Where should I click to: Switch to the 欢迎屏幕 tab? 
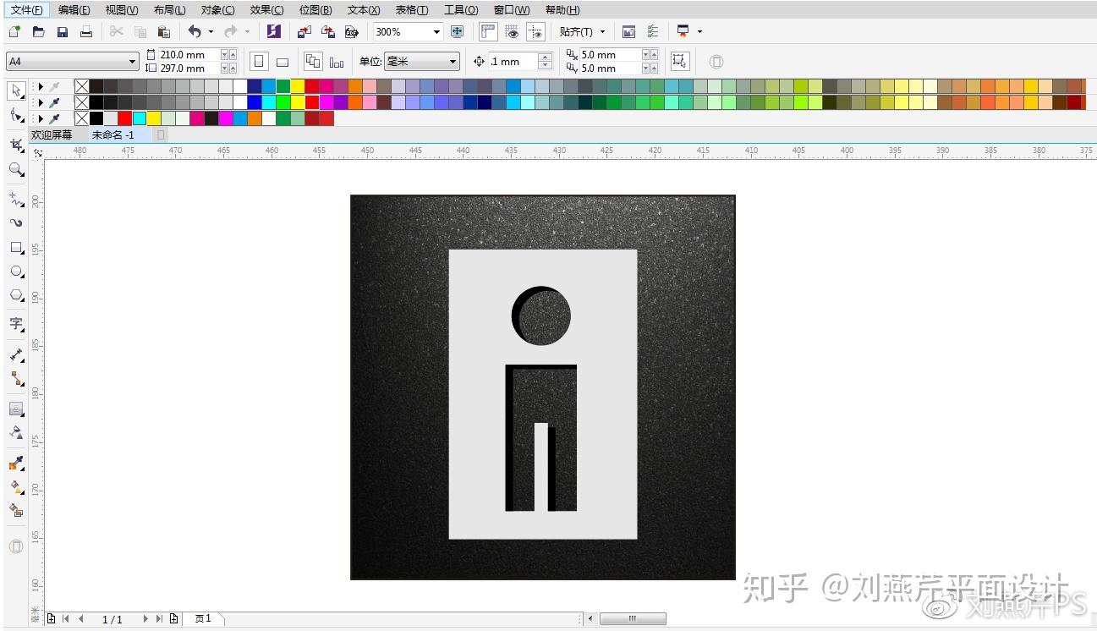pos(52,134)
